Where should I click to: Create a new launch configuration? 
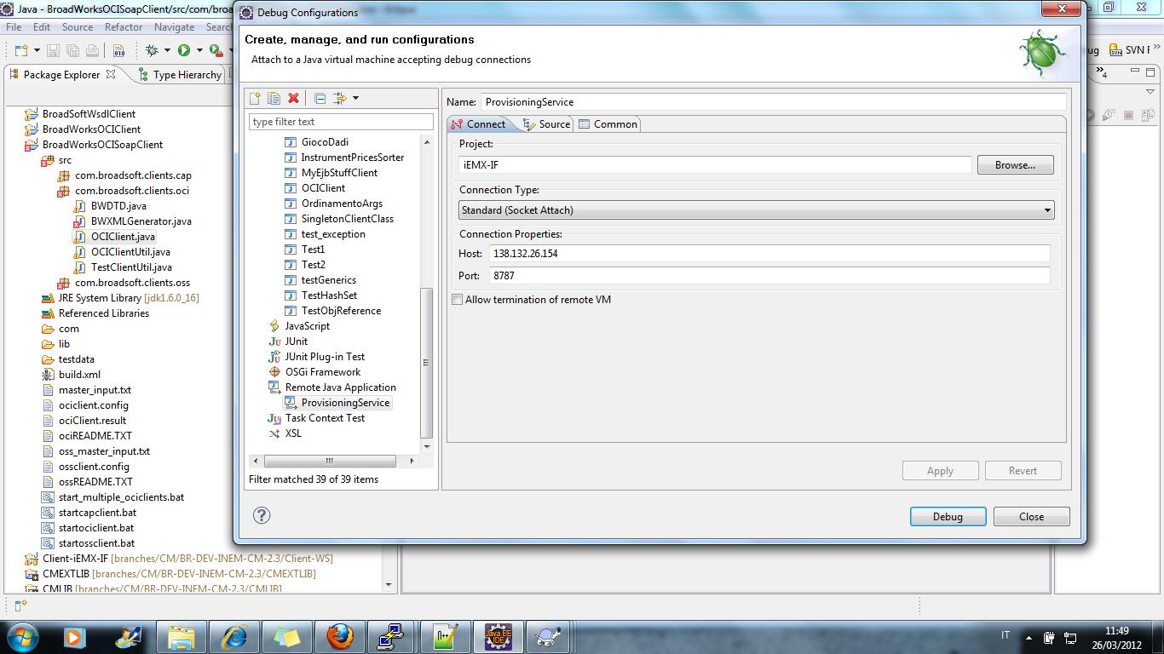(x=254, y=98)
